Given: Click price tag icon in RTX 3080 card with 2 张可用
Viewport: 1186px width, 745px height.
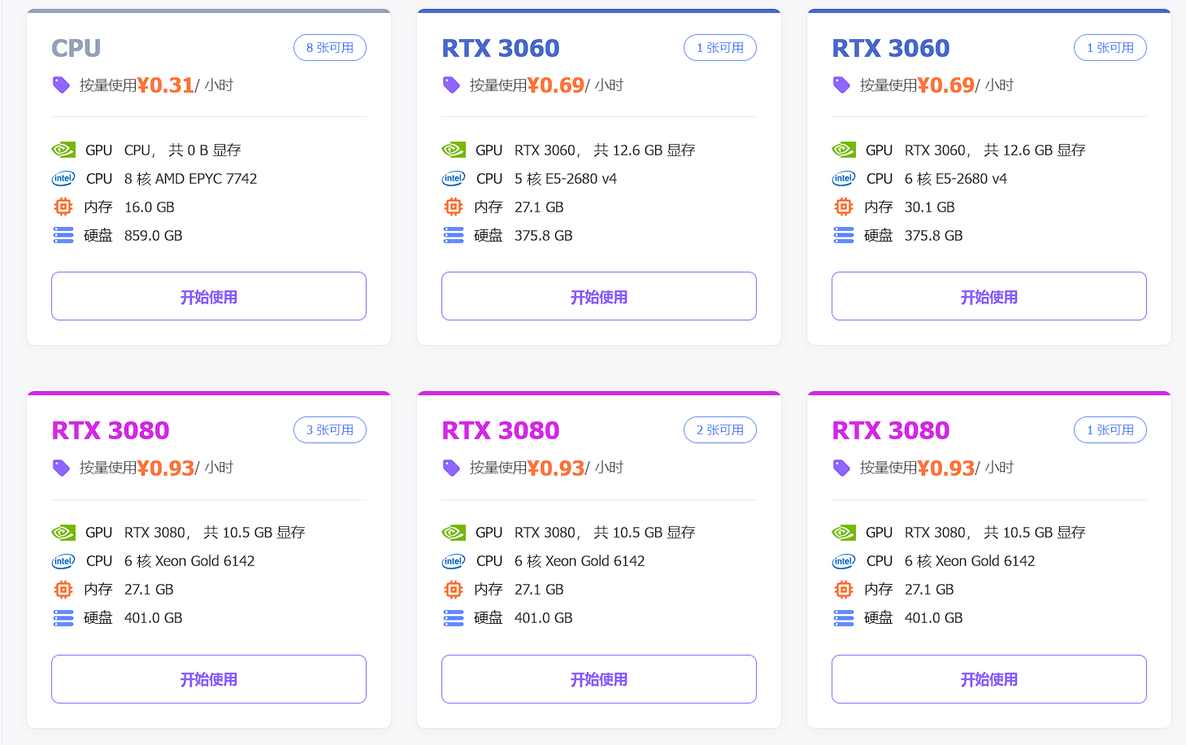Looking at the screenshot, I should click(451, 467).
